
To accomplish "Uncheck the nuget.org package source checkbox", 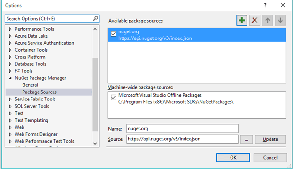I will click(114, 34).
